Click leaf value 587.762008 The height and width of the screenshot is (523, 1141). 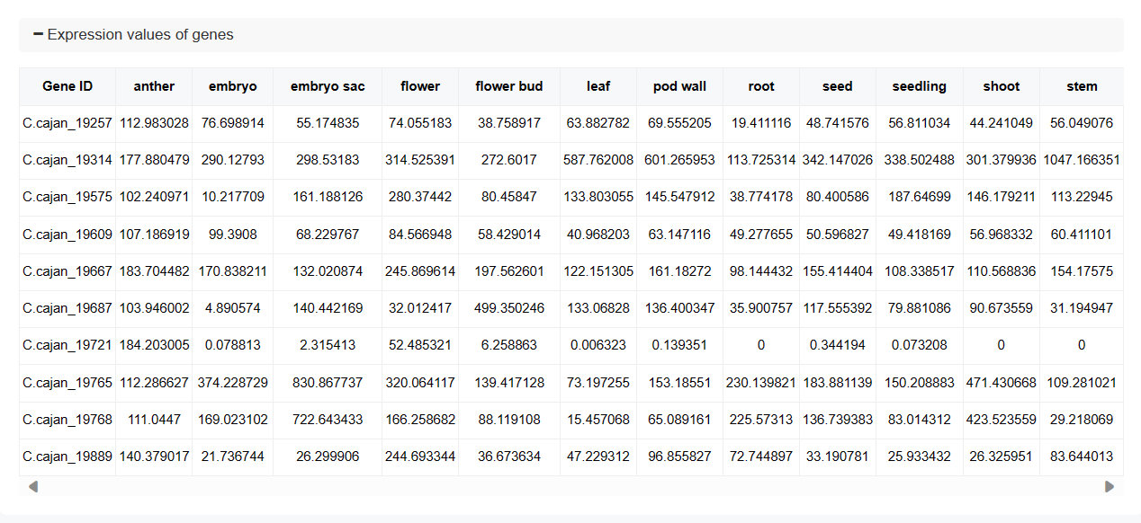(x=598, y=160)
